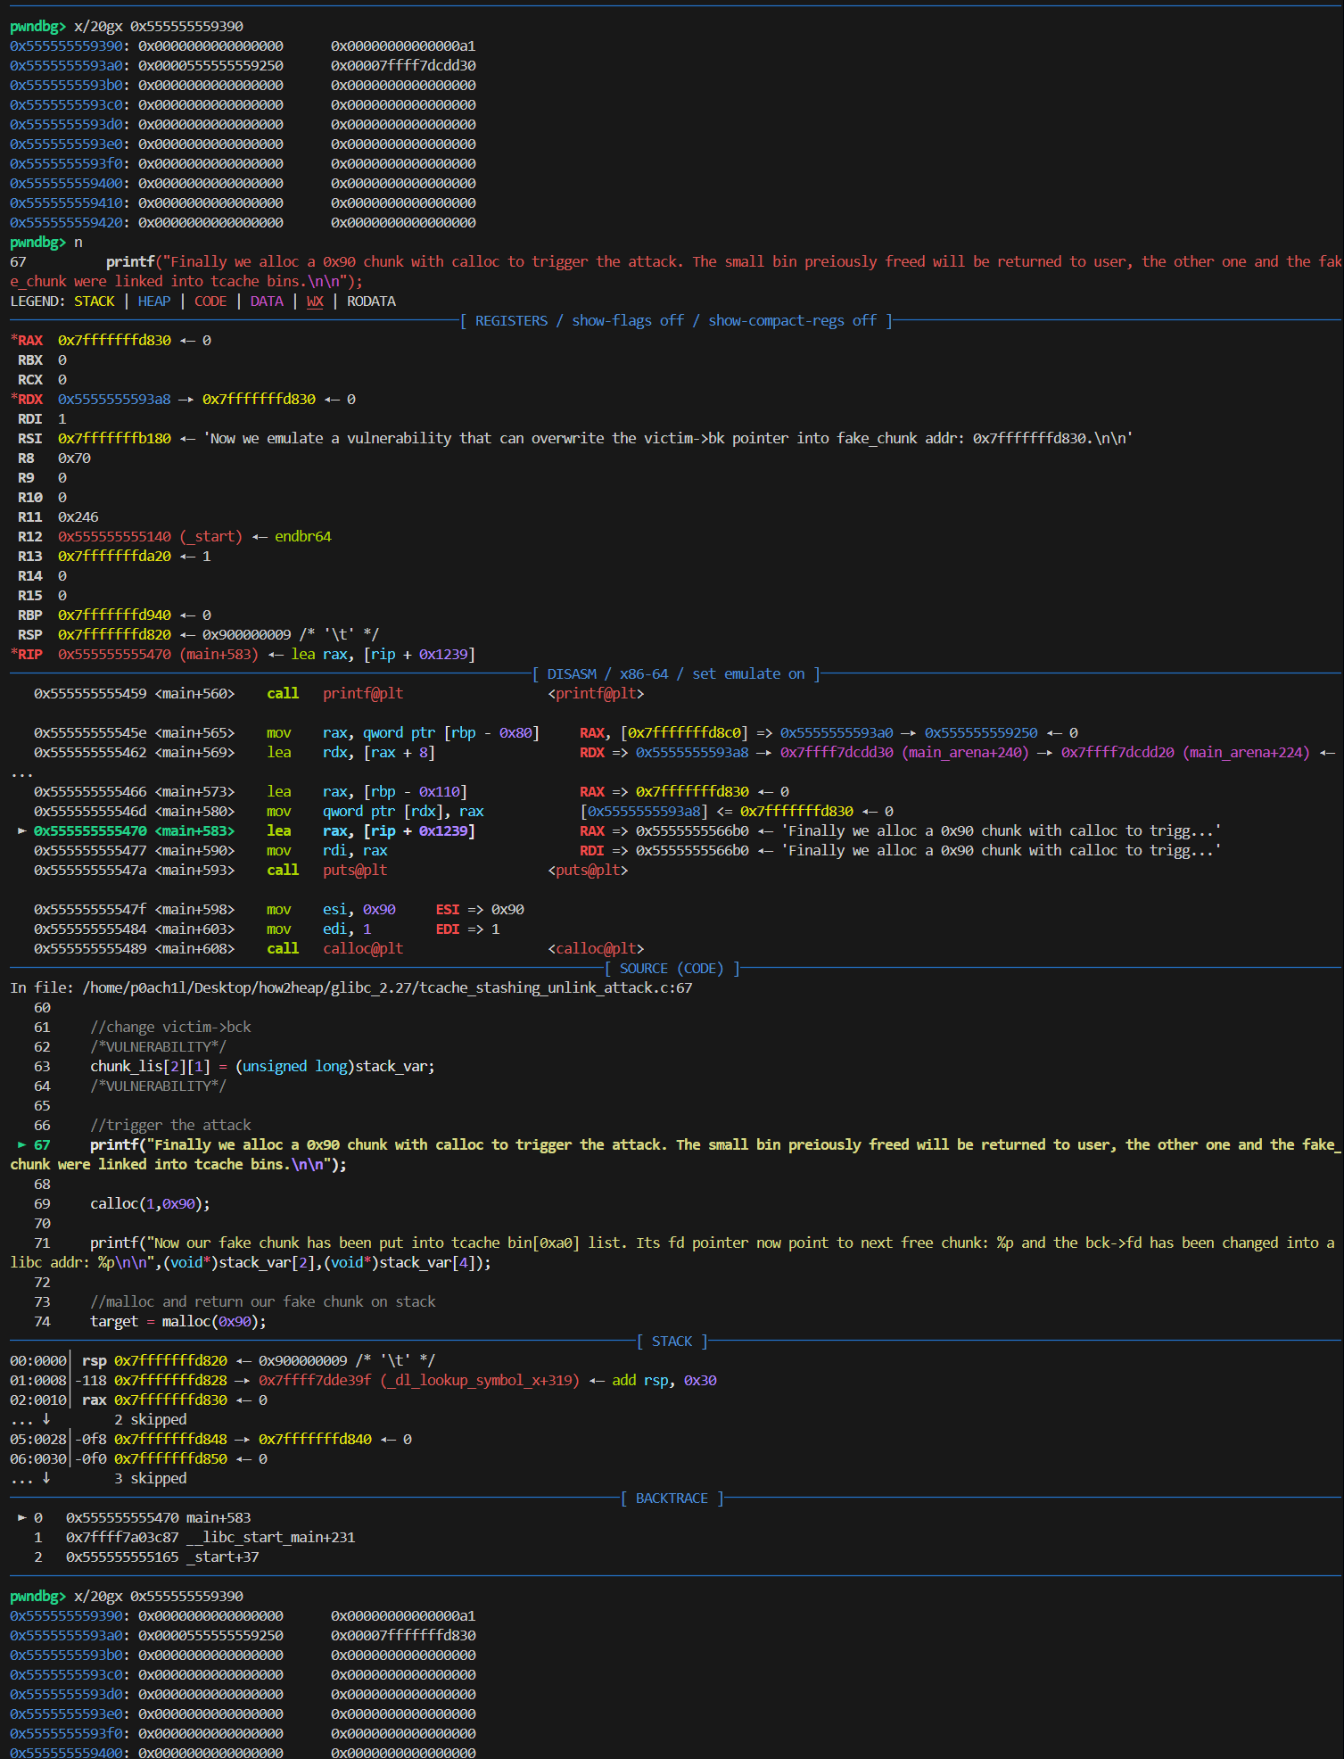The image size is (1344, 1759).
Task: Select RODATA in the LEGEND line
Action: point(371,301)
